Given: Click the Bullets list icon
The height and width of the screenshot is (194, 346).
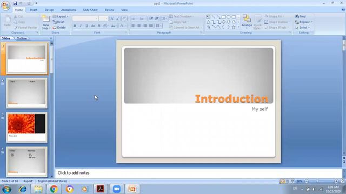Looking at the screenshot, I should 134,18.
